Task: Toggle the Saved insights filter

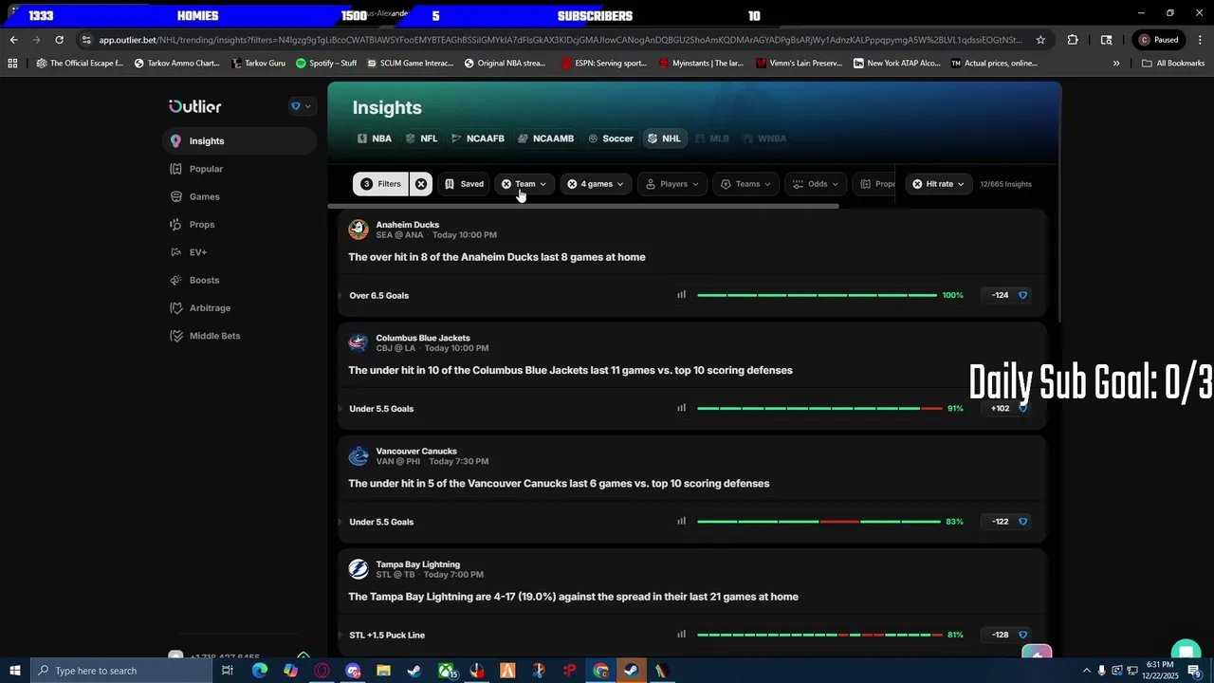Action: click(464, 184)
